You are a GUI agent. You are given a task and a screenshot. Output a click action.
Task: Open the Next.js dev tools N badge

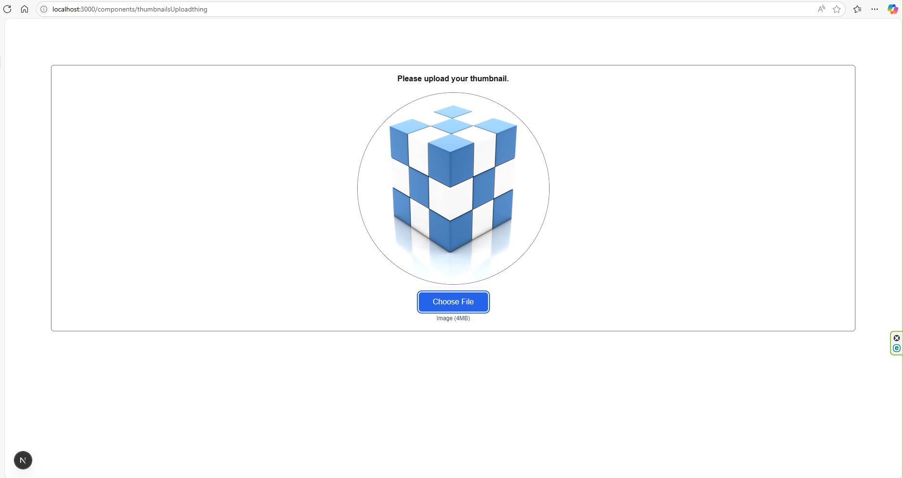tap(23, 460)
